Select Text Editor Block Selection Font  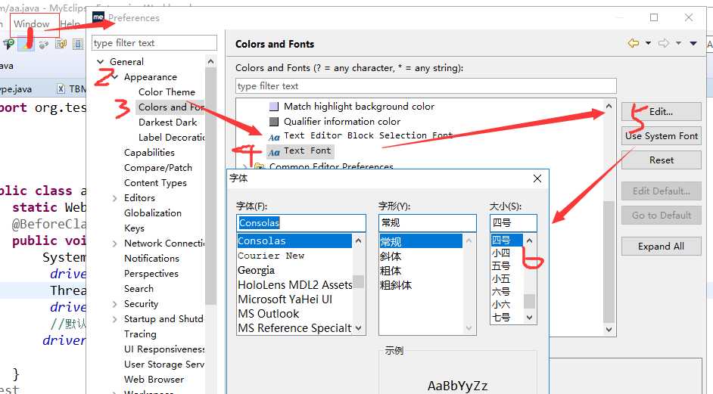(368, 136)
